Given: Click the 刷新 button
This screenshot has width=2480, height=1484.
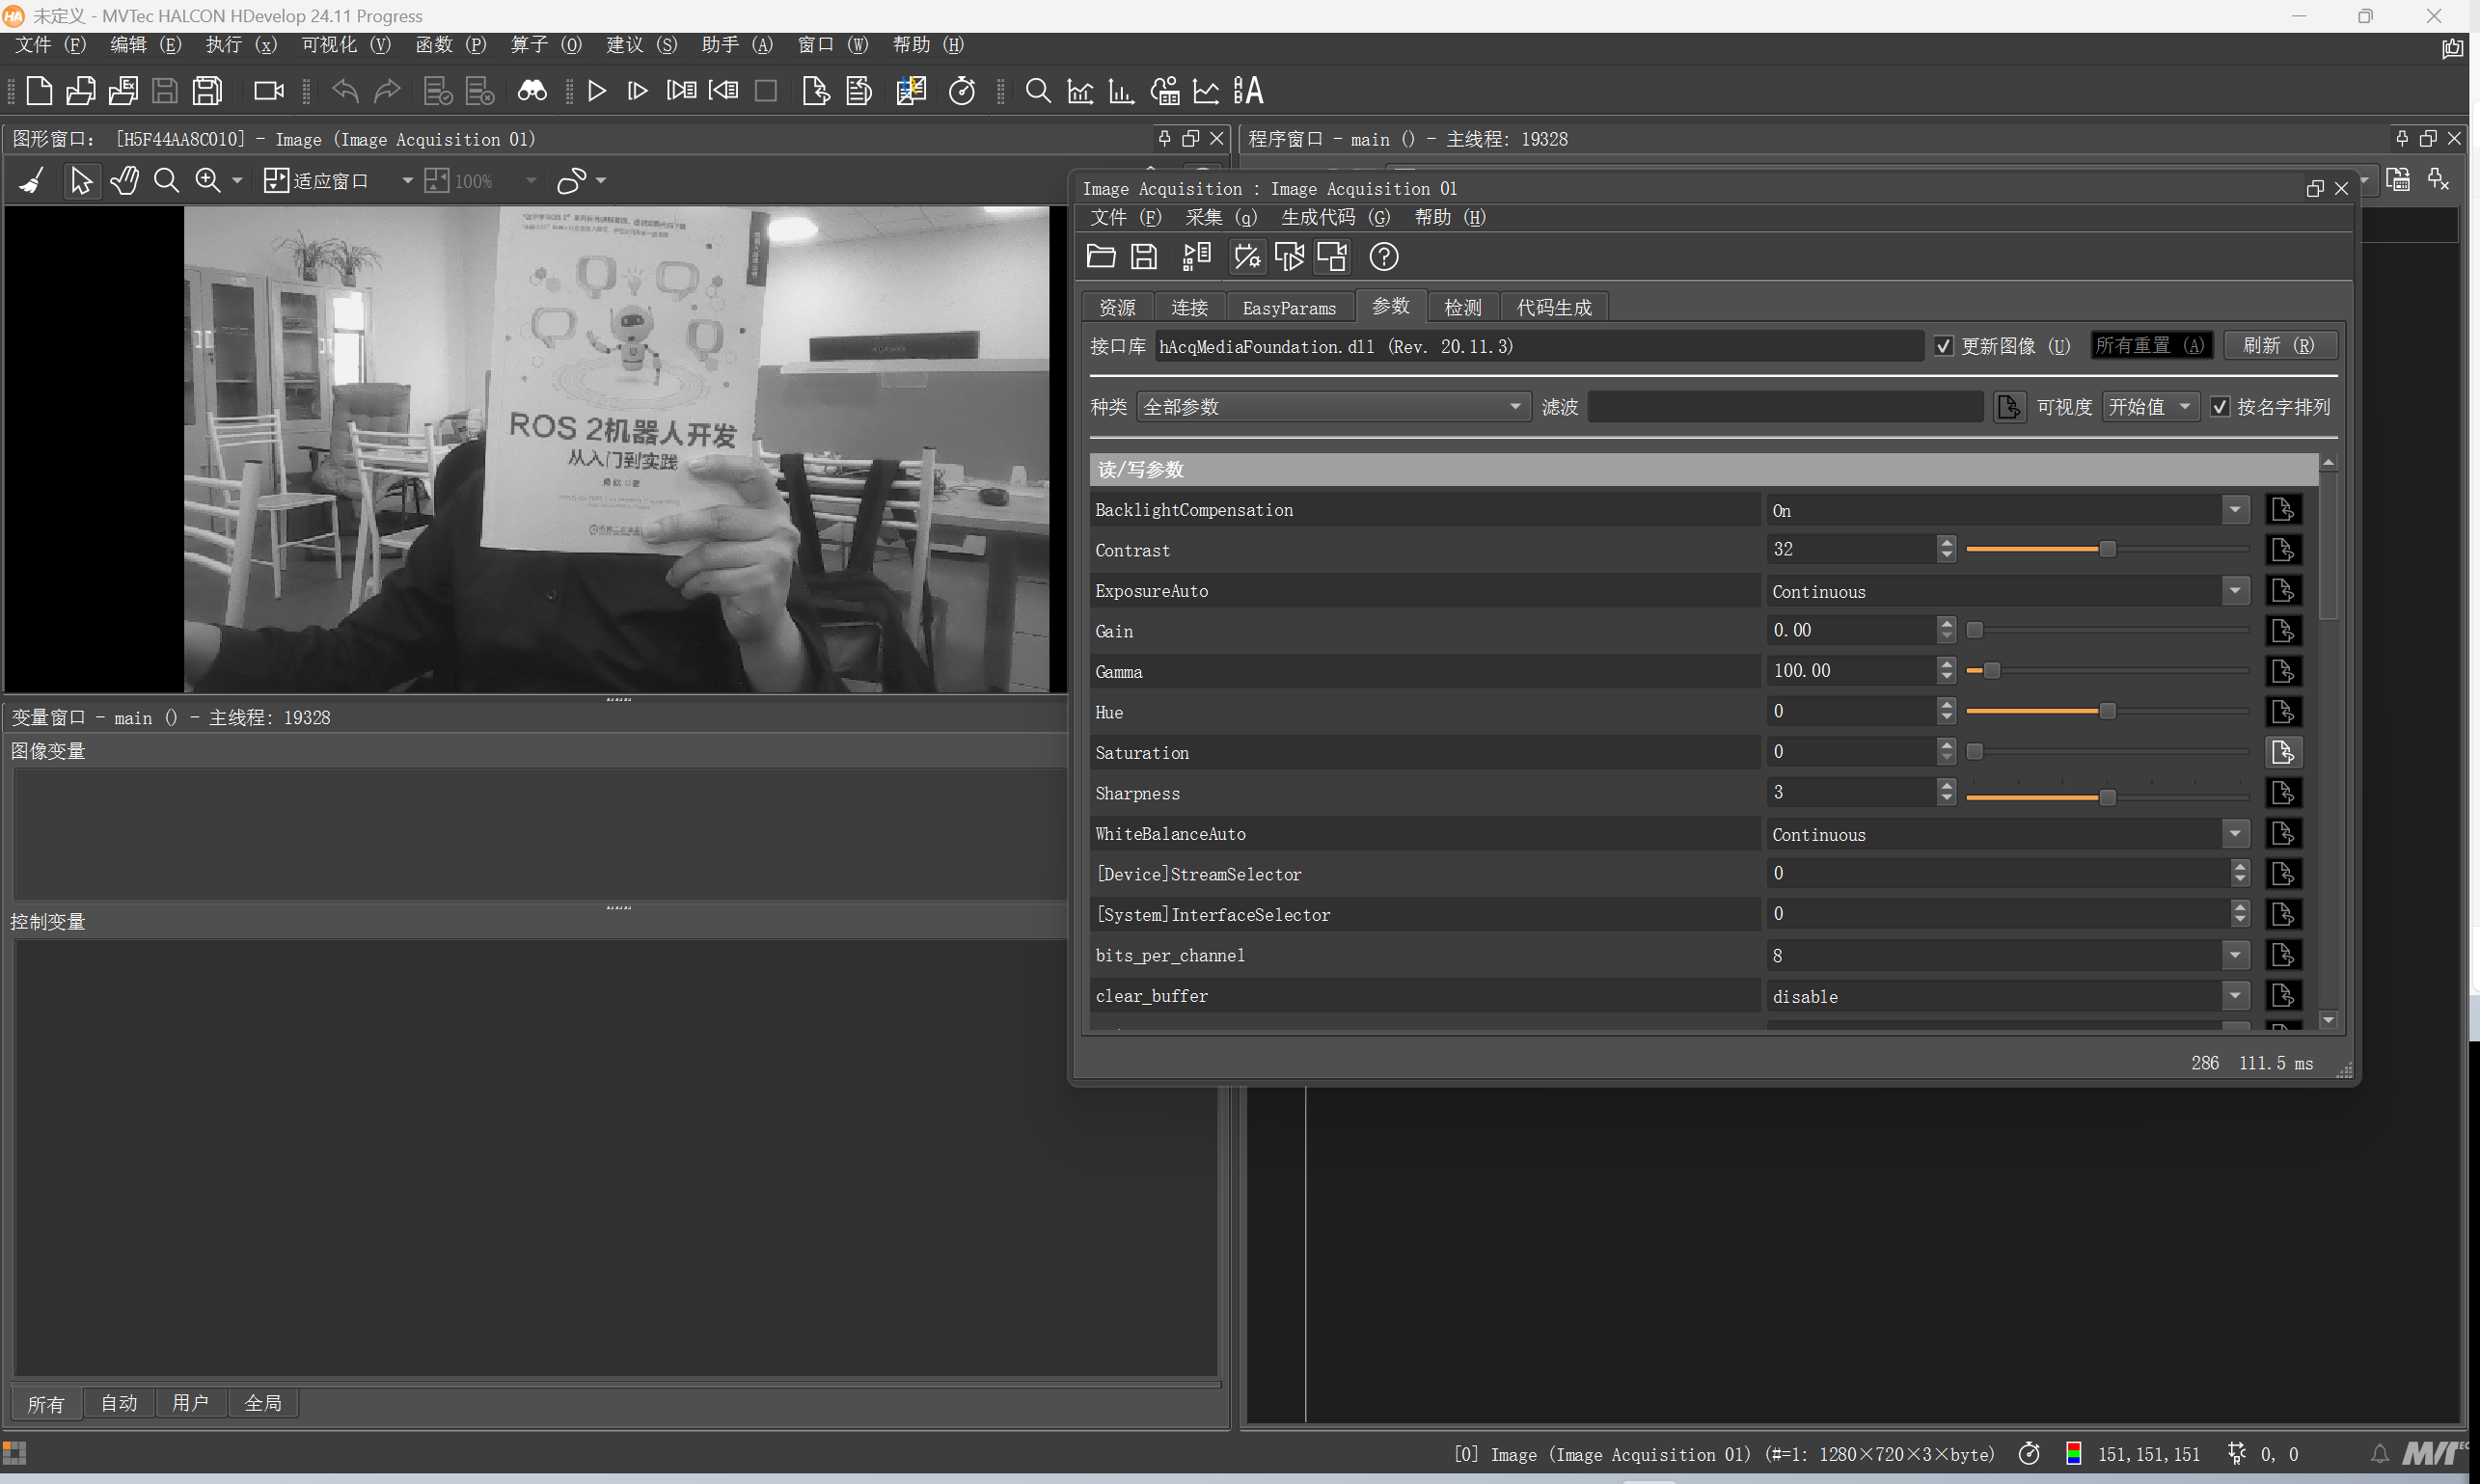Looking at the screenshot, I should [x=2279, y=346].
